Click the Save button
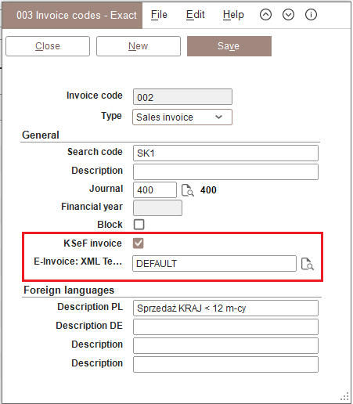The height and width of the screenshot is (404, 353). [x=229, y=46]
